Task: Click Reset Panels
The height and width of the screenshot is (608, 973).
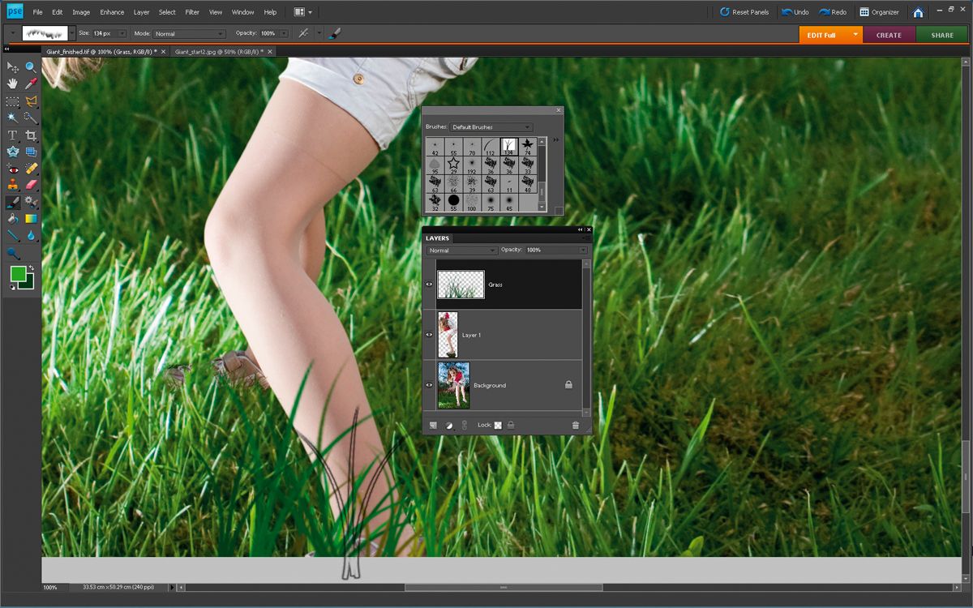Action: click(744, 12)
